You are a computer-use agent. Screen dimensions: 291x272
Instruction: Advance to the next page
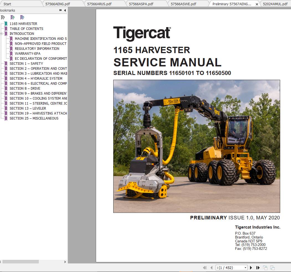(x=251, y=268)
